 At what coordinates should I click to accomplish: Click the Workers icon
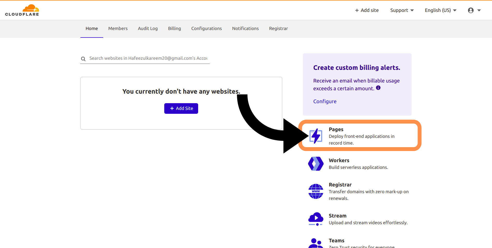click(316, 164)
